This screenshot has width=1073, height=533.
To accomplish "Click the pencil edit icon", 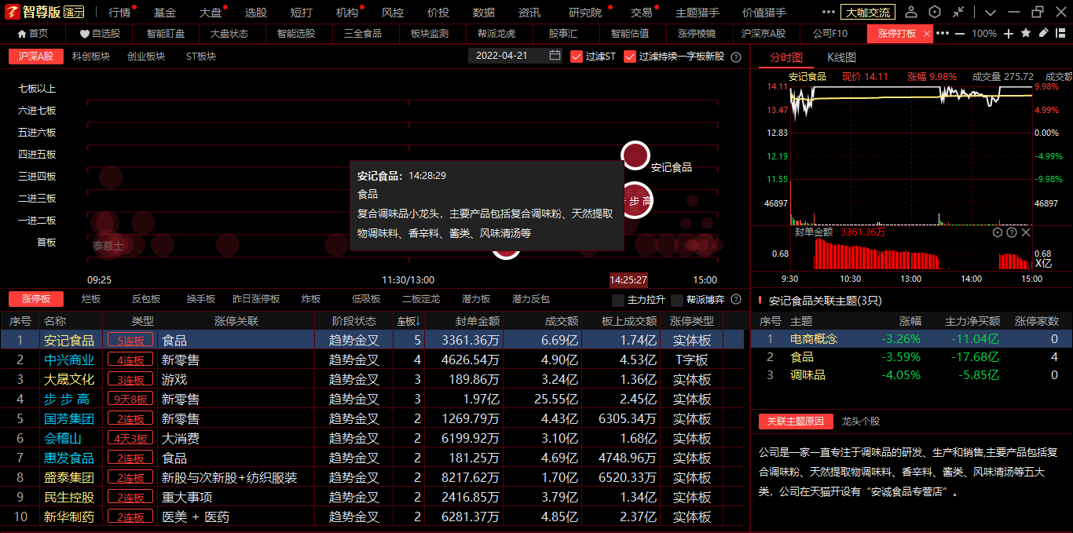I will (x=1043, y=33).
